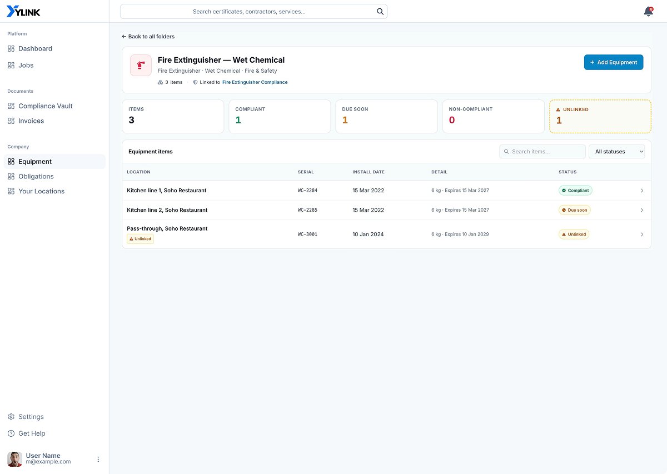Open the user account options menu

[x=98, y=459]
